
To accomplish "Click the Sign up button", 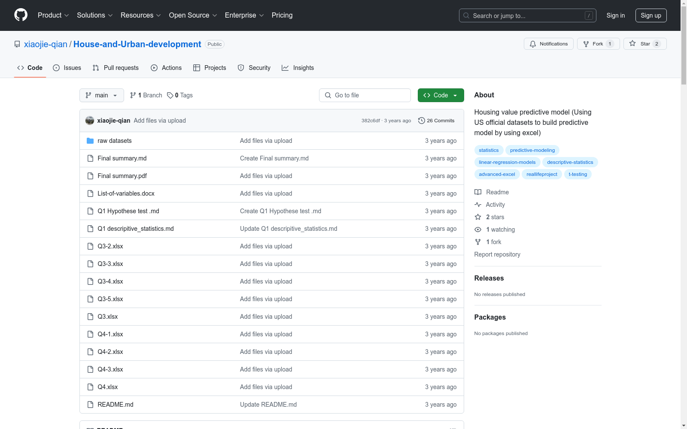I will click(651, 15).
